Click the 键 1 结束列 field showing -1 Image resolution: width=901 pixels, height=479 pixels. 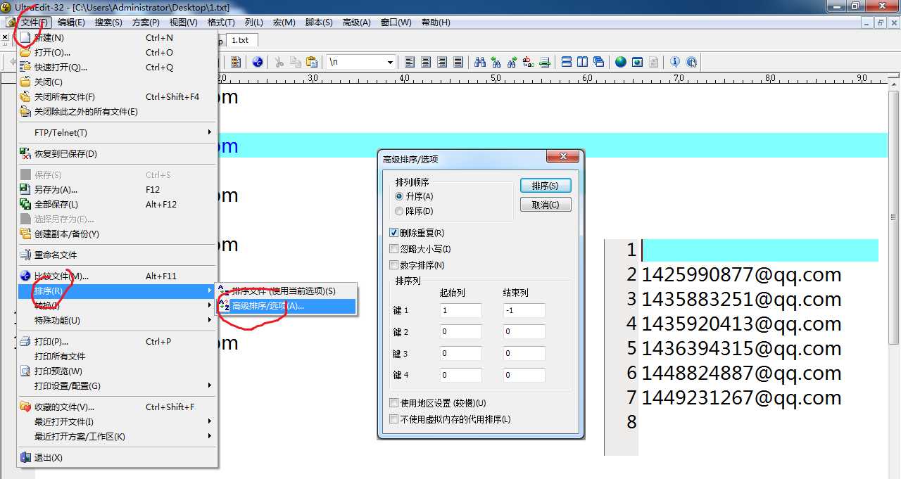[x=524, y=310]
